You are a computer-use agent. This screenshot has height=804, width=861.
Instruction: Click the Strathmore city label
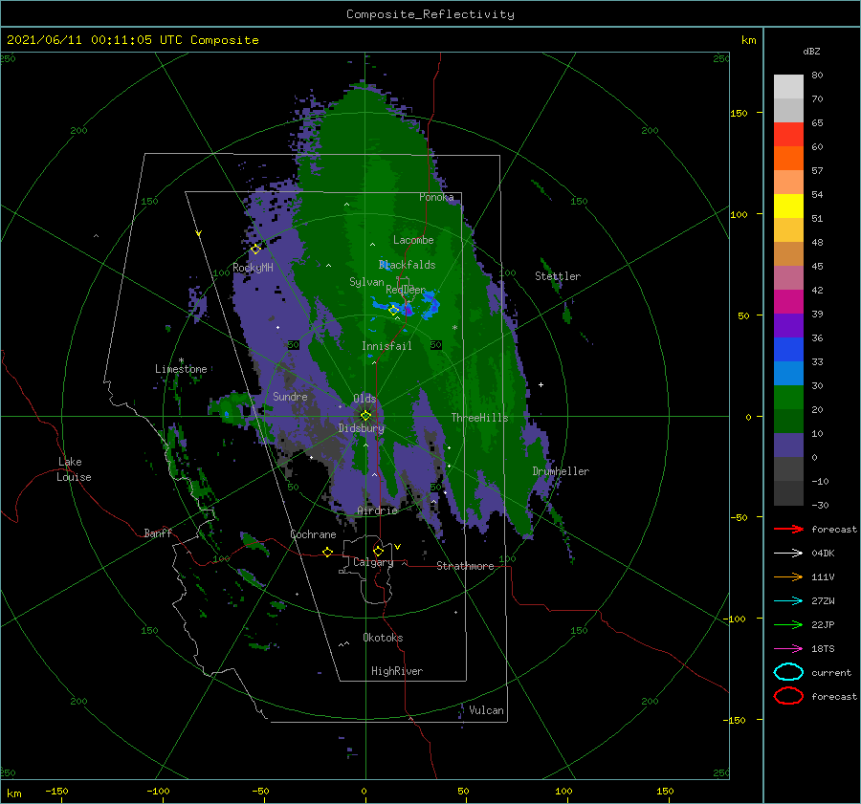pyautogui.click(x=465, y=566)
